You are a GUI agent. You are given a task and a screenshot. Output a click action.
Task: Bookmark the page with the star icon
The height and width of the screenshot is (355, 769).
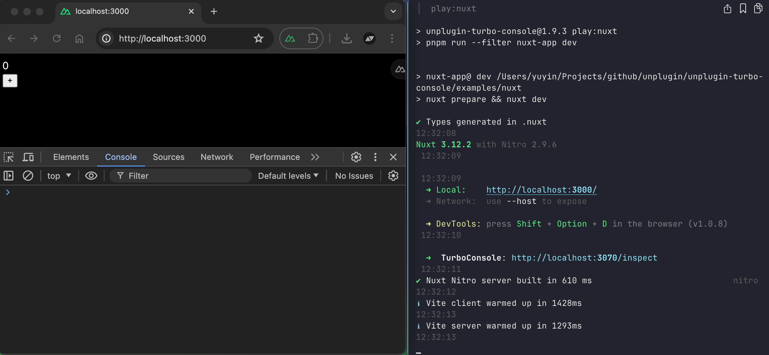pyautogui.click(x=258, y=38)
